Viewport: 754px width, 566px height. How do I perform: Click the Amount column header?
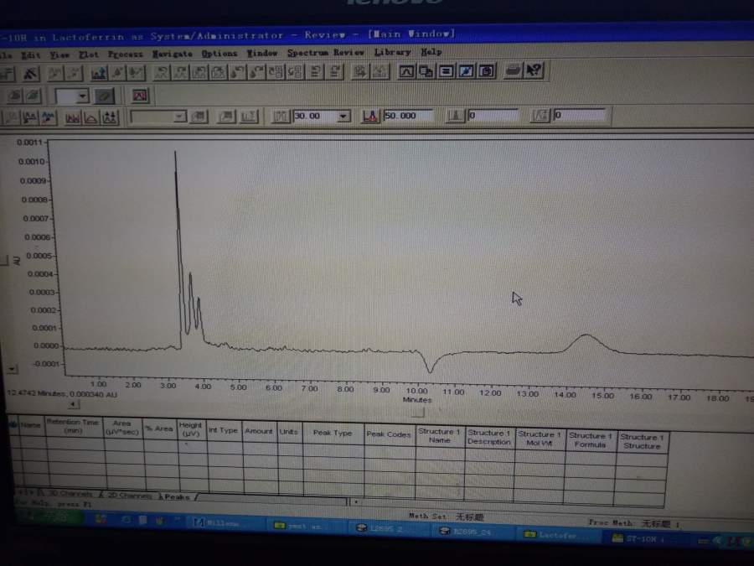(259, 431)
